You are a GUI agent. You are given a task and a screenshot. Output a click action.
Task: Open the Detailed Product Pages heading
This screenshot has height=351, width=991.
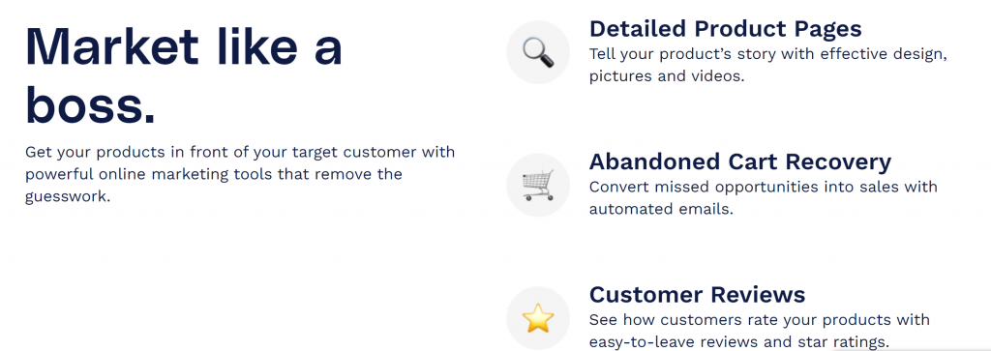(x=726, y=29)
